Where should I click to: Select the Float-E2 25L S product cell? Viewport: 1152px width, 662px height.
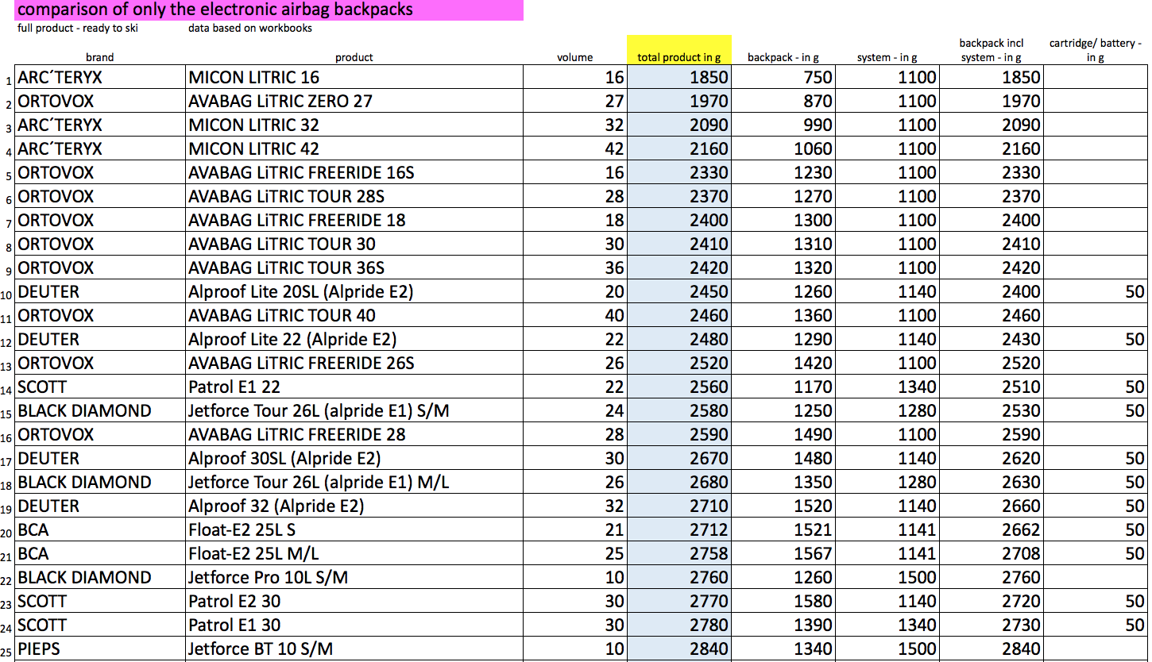coord(242,530)
